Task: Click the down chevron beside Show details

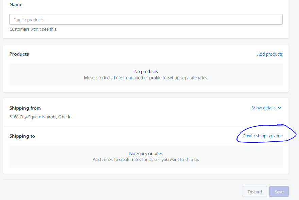Action: (280, 108)
